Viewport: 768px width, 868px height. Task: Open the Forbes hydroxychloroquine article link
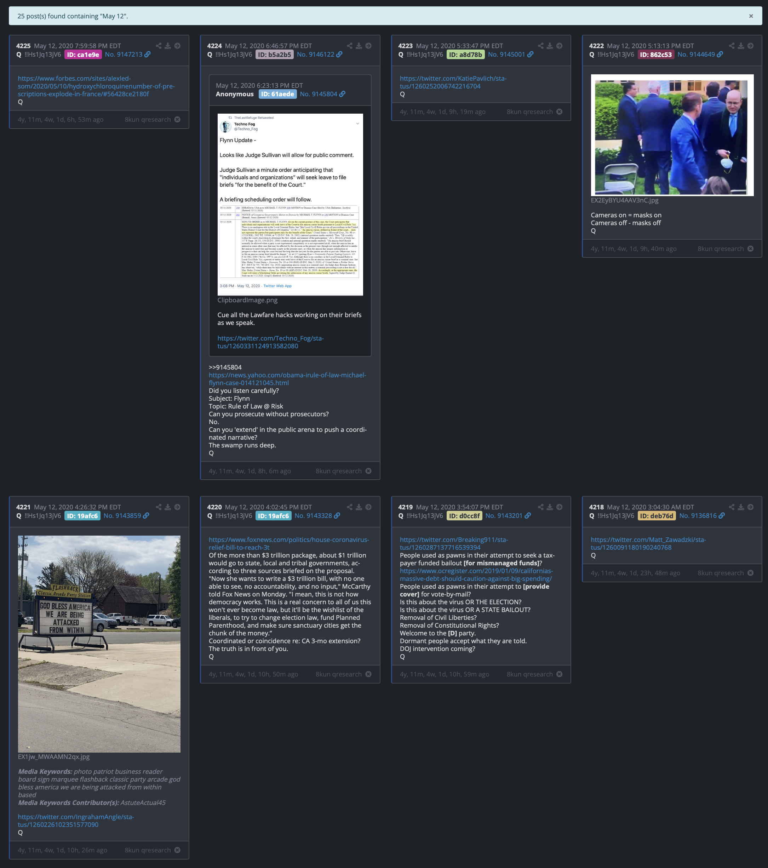96,86
